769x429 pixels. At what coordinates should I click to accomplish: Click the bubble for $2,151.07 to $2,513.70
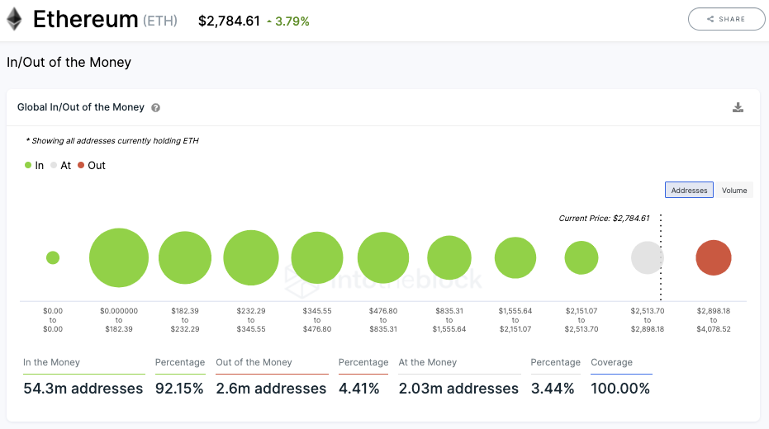tap(581, 257)
